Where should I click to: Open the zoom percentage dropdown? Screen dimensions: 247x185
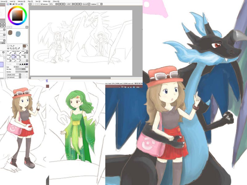(x=57, y=4)
